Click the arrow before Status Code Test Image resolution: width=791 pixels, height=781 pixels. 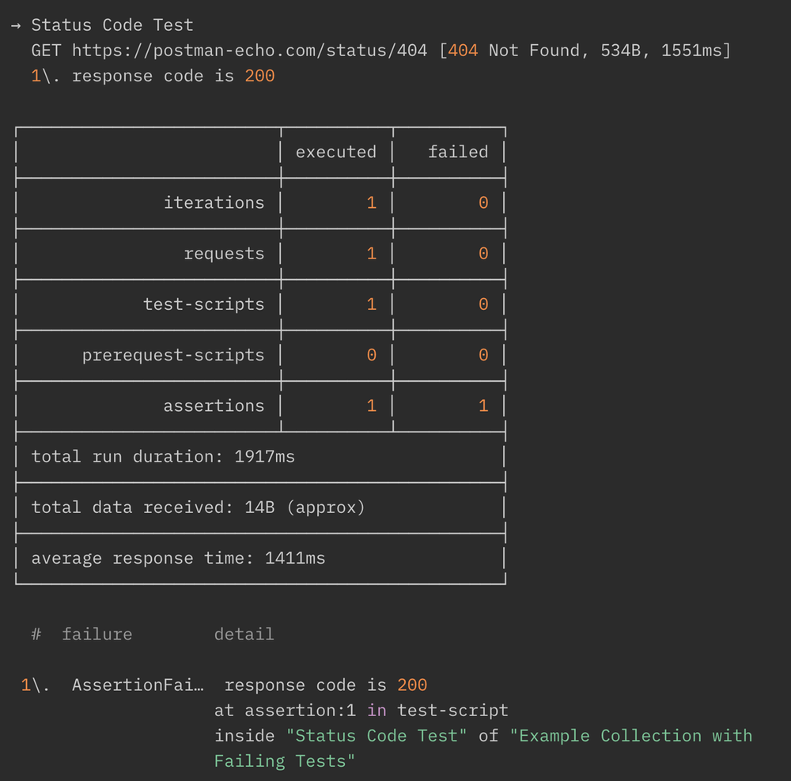pos(16,25)
